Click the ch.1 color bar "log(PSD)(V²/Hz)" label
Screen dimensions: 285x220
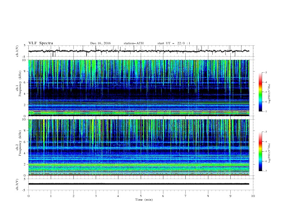click(269, 93)
